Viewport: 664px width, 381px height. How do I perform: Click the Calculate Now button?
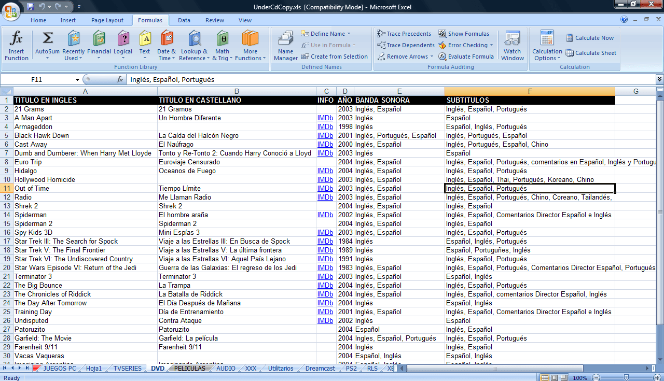tap(590, 38)
